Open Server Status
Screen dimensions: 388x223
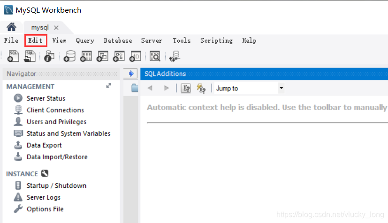pos(46,98)
